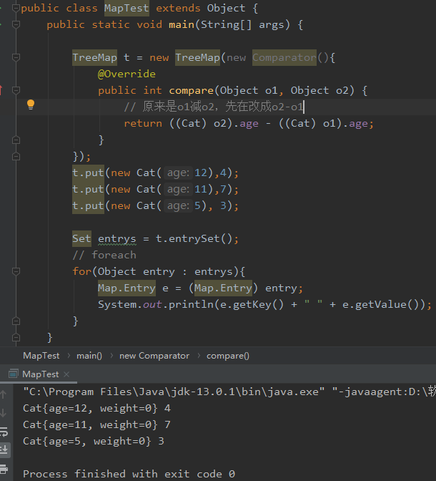Click the // foreach comment
The width and height of the screenshot is (436, 481).
(104, 255)
